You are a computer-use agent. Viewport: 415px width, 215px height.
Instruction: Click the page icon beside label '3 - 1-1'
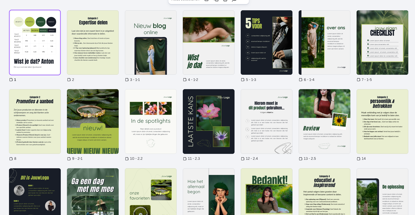[x=127, y=80]
